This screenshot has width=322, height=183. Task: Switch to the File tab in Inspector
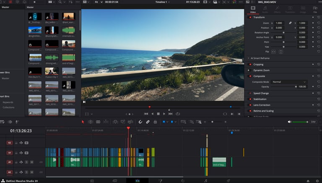(x=315, y=10)
